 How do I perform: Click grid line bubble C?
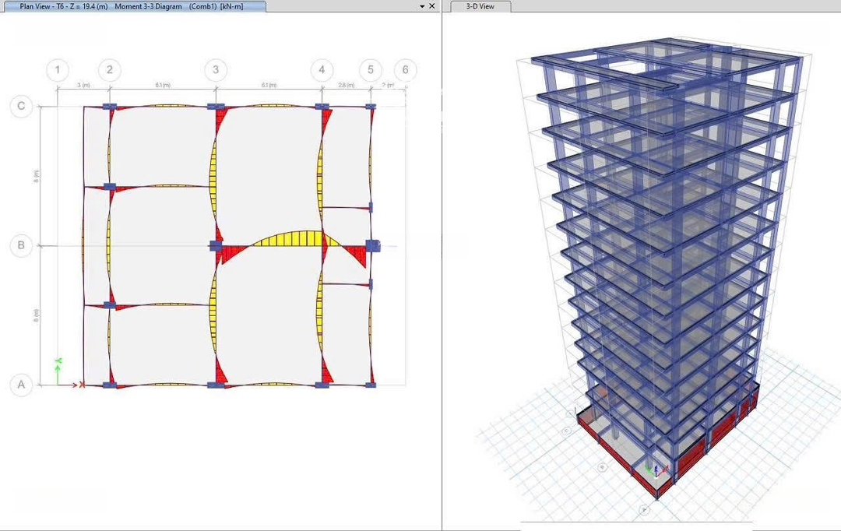(x=21, y=107)
